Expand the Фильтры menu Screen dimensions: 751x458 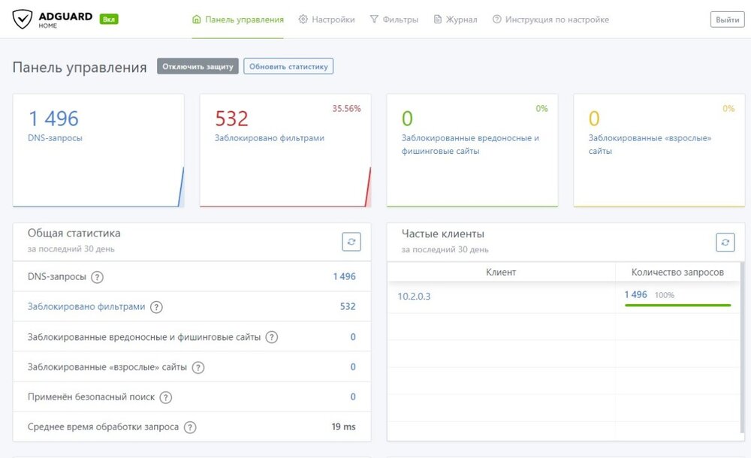[x=394, y=20]
